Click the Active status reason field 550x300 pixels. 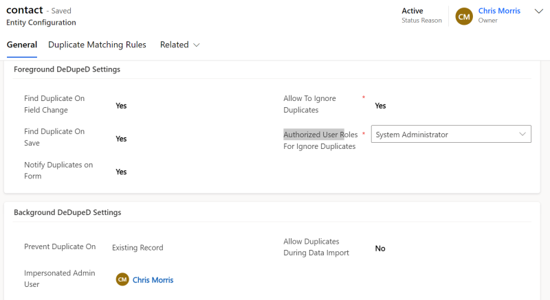412,11
